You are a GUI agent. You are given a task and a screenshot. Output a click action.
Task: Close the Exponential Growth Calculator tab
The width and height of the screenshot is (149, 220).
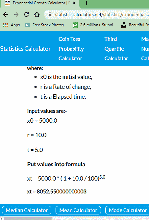(x=74, y=3)
